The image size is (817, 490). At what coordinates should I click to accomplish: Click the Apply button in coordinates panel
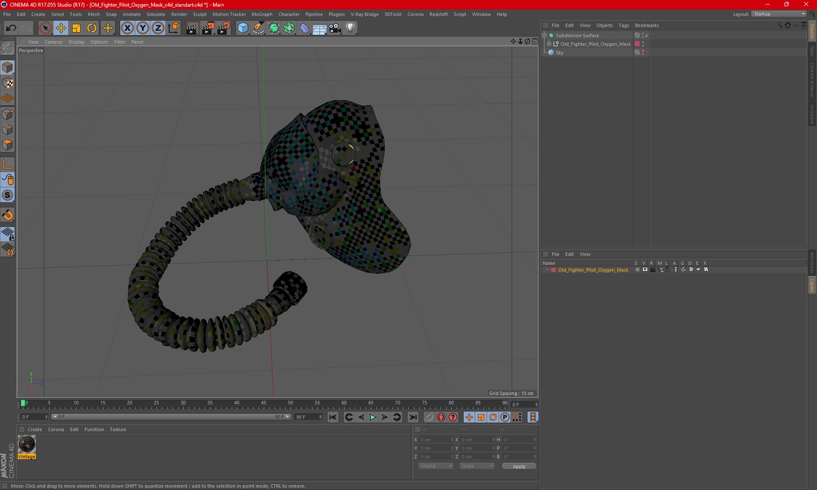click(519, 466)
